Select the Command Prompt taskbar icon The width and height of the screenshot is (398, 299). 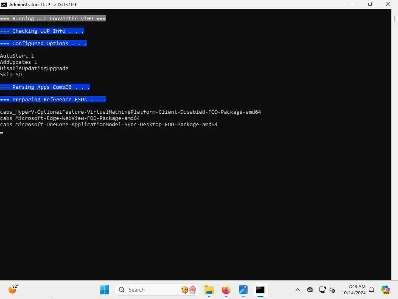[x=260, y=290]
